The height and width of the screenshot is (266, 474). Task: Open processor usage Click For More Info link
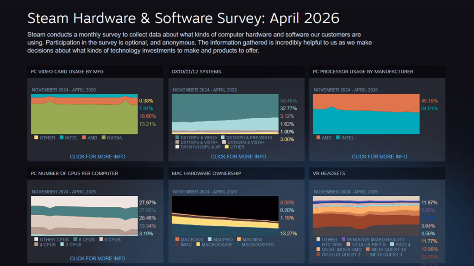click(x=380, y=157)
